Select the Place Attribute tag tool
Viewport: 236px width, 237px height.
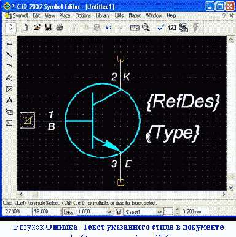10,111
